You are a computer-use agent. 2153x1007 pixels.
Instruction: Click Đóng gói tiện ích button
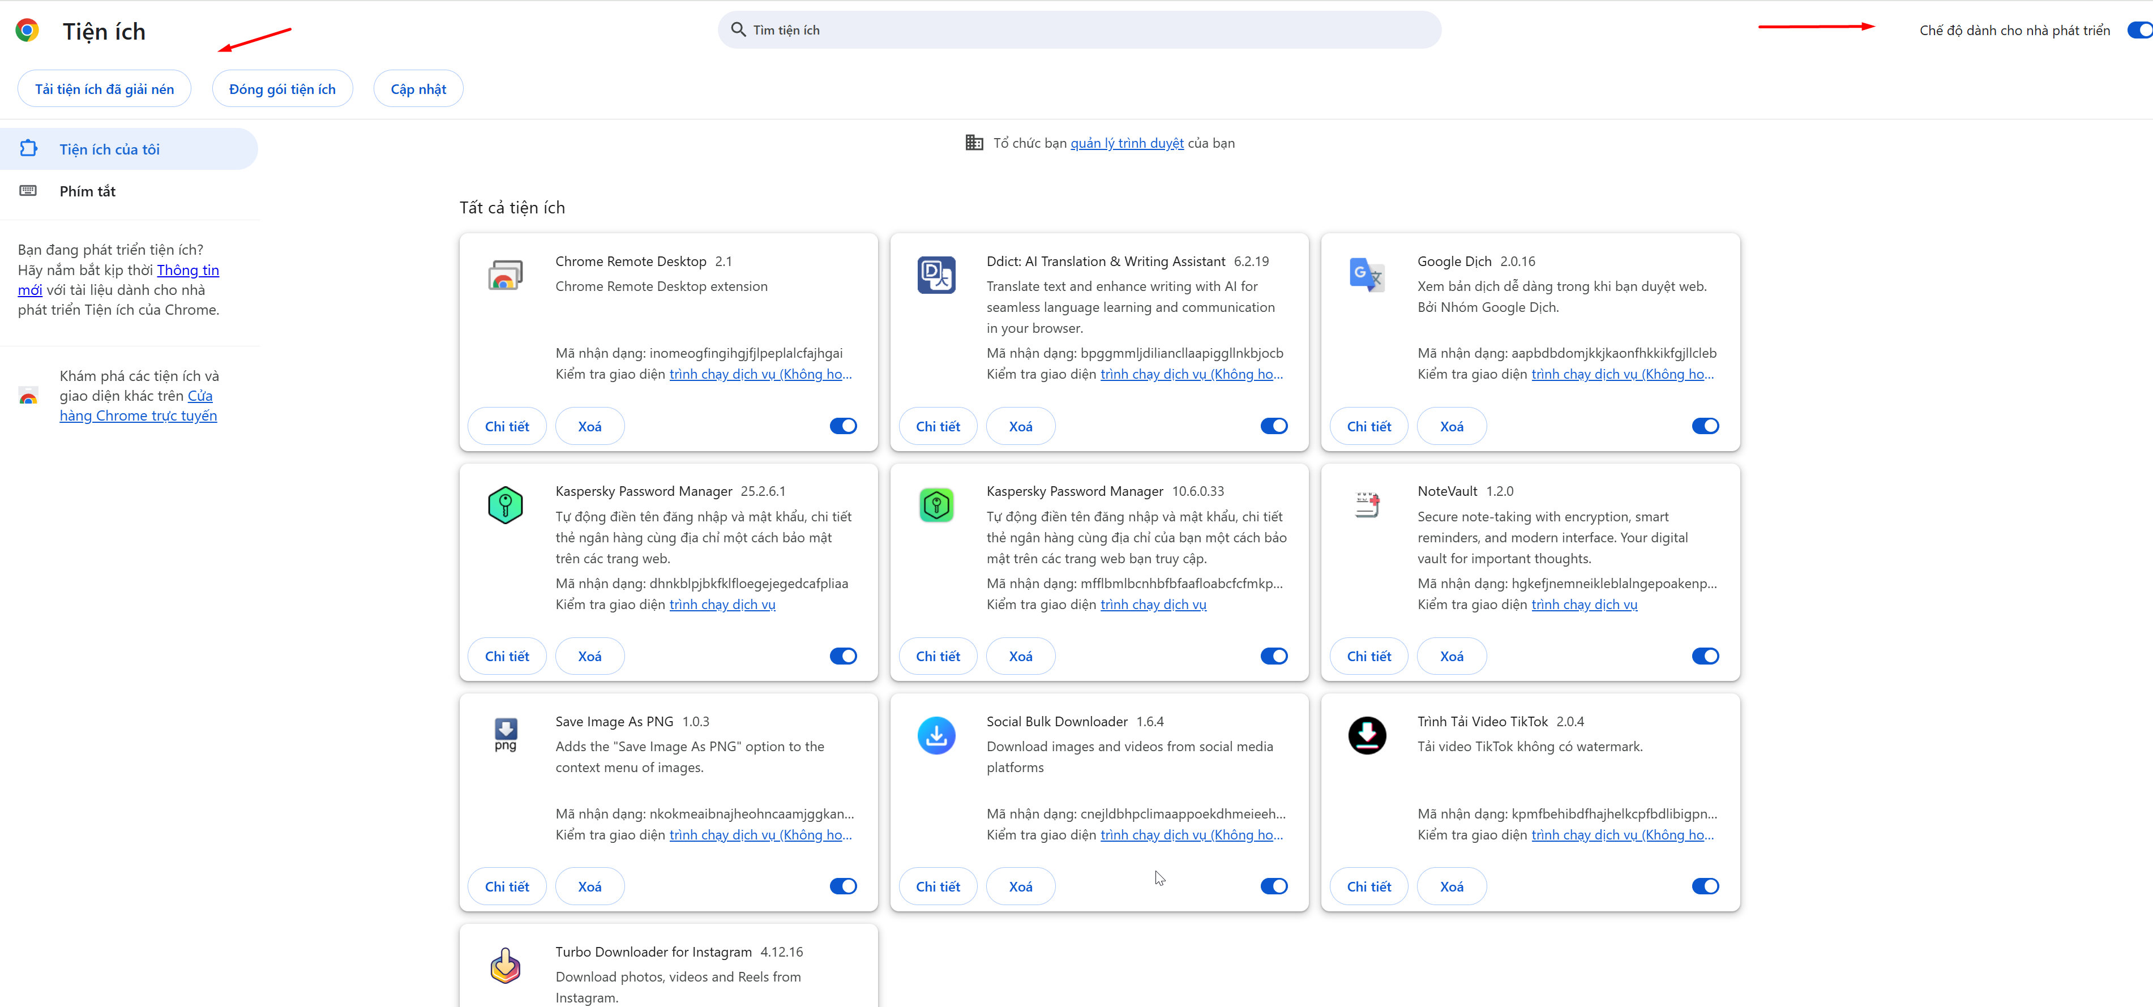(x=282, y=88)
